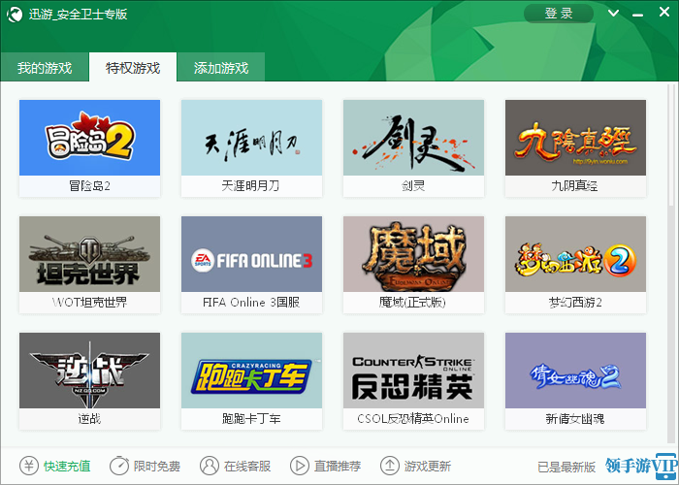Open the 登录 login button

coord(559,14)
